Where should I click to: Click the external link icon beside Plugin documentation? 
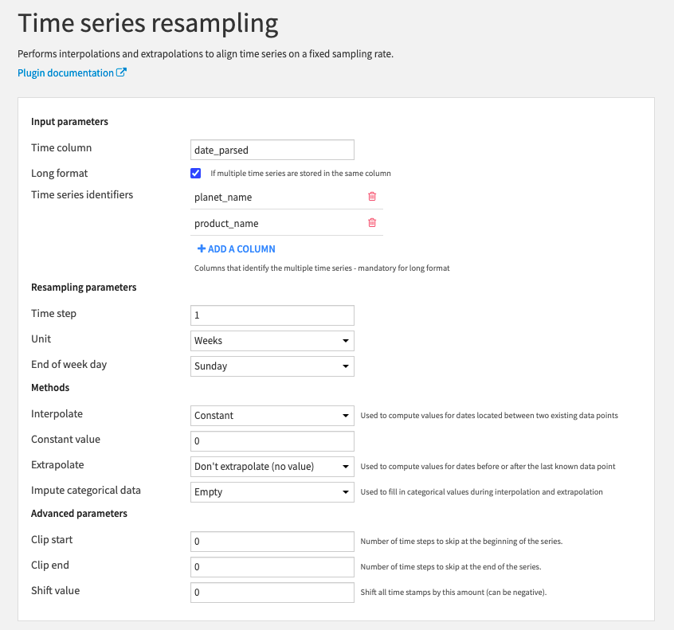(121, 72)
